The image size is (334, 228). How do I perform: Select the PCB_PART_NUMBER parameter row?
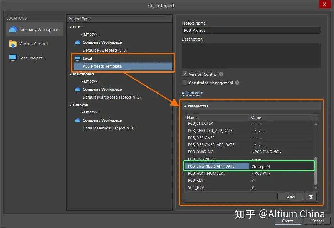(249, 173)
